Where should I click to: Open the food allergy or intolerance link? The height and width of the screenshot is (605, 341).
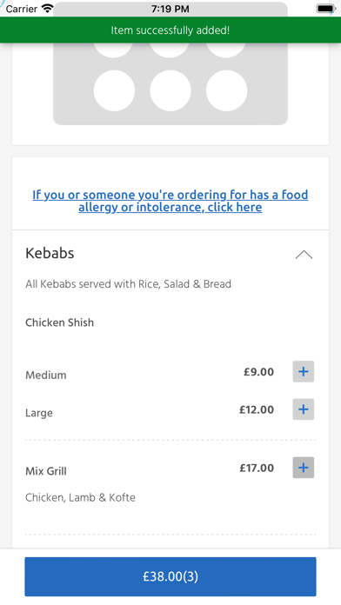click(170, 201)
